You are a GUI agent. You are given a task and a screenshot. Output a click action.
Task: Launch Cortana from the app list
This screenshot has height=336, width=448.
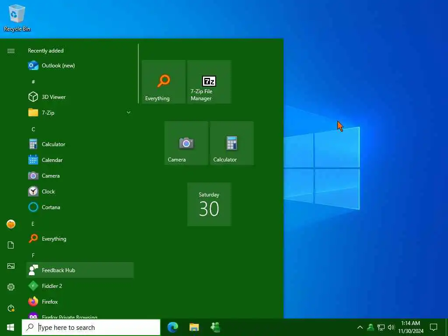coord(80,207)
